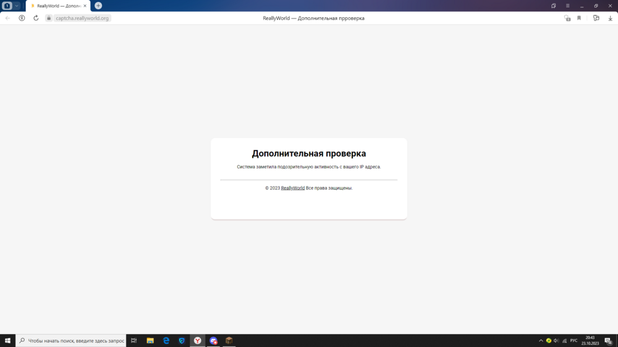This screenshot has width=618, height=347.
Task: Show hidden system tray icons
Action: (541, 341)
